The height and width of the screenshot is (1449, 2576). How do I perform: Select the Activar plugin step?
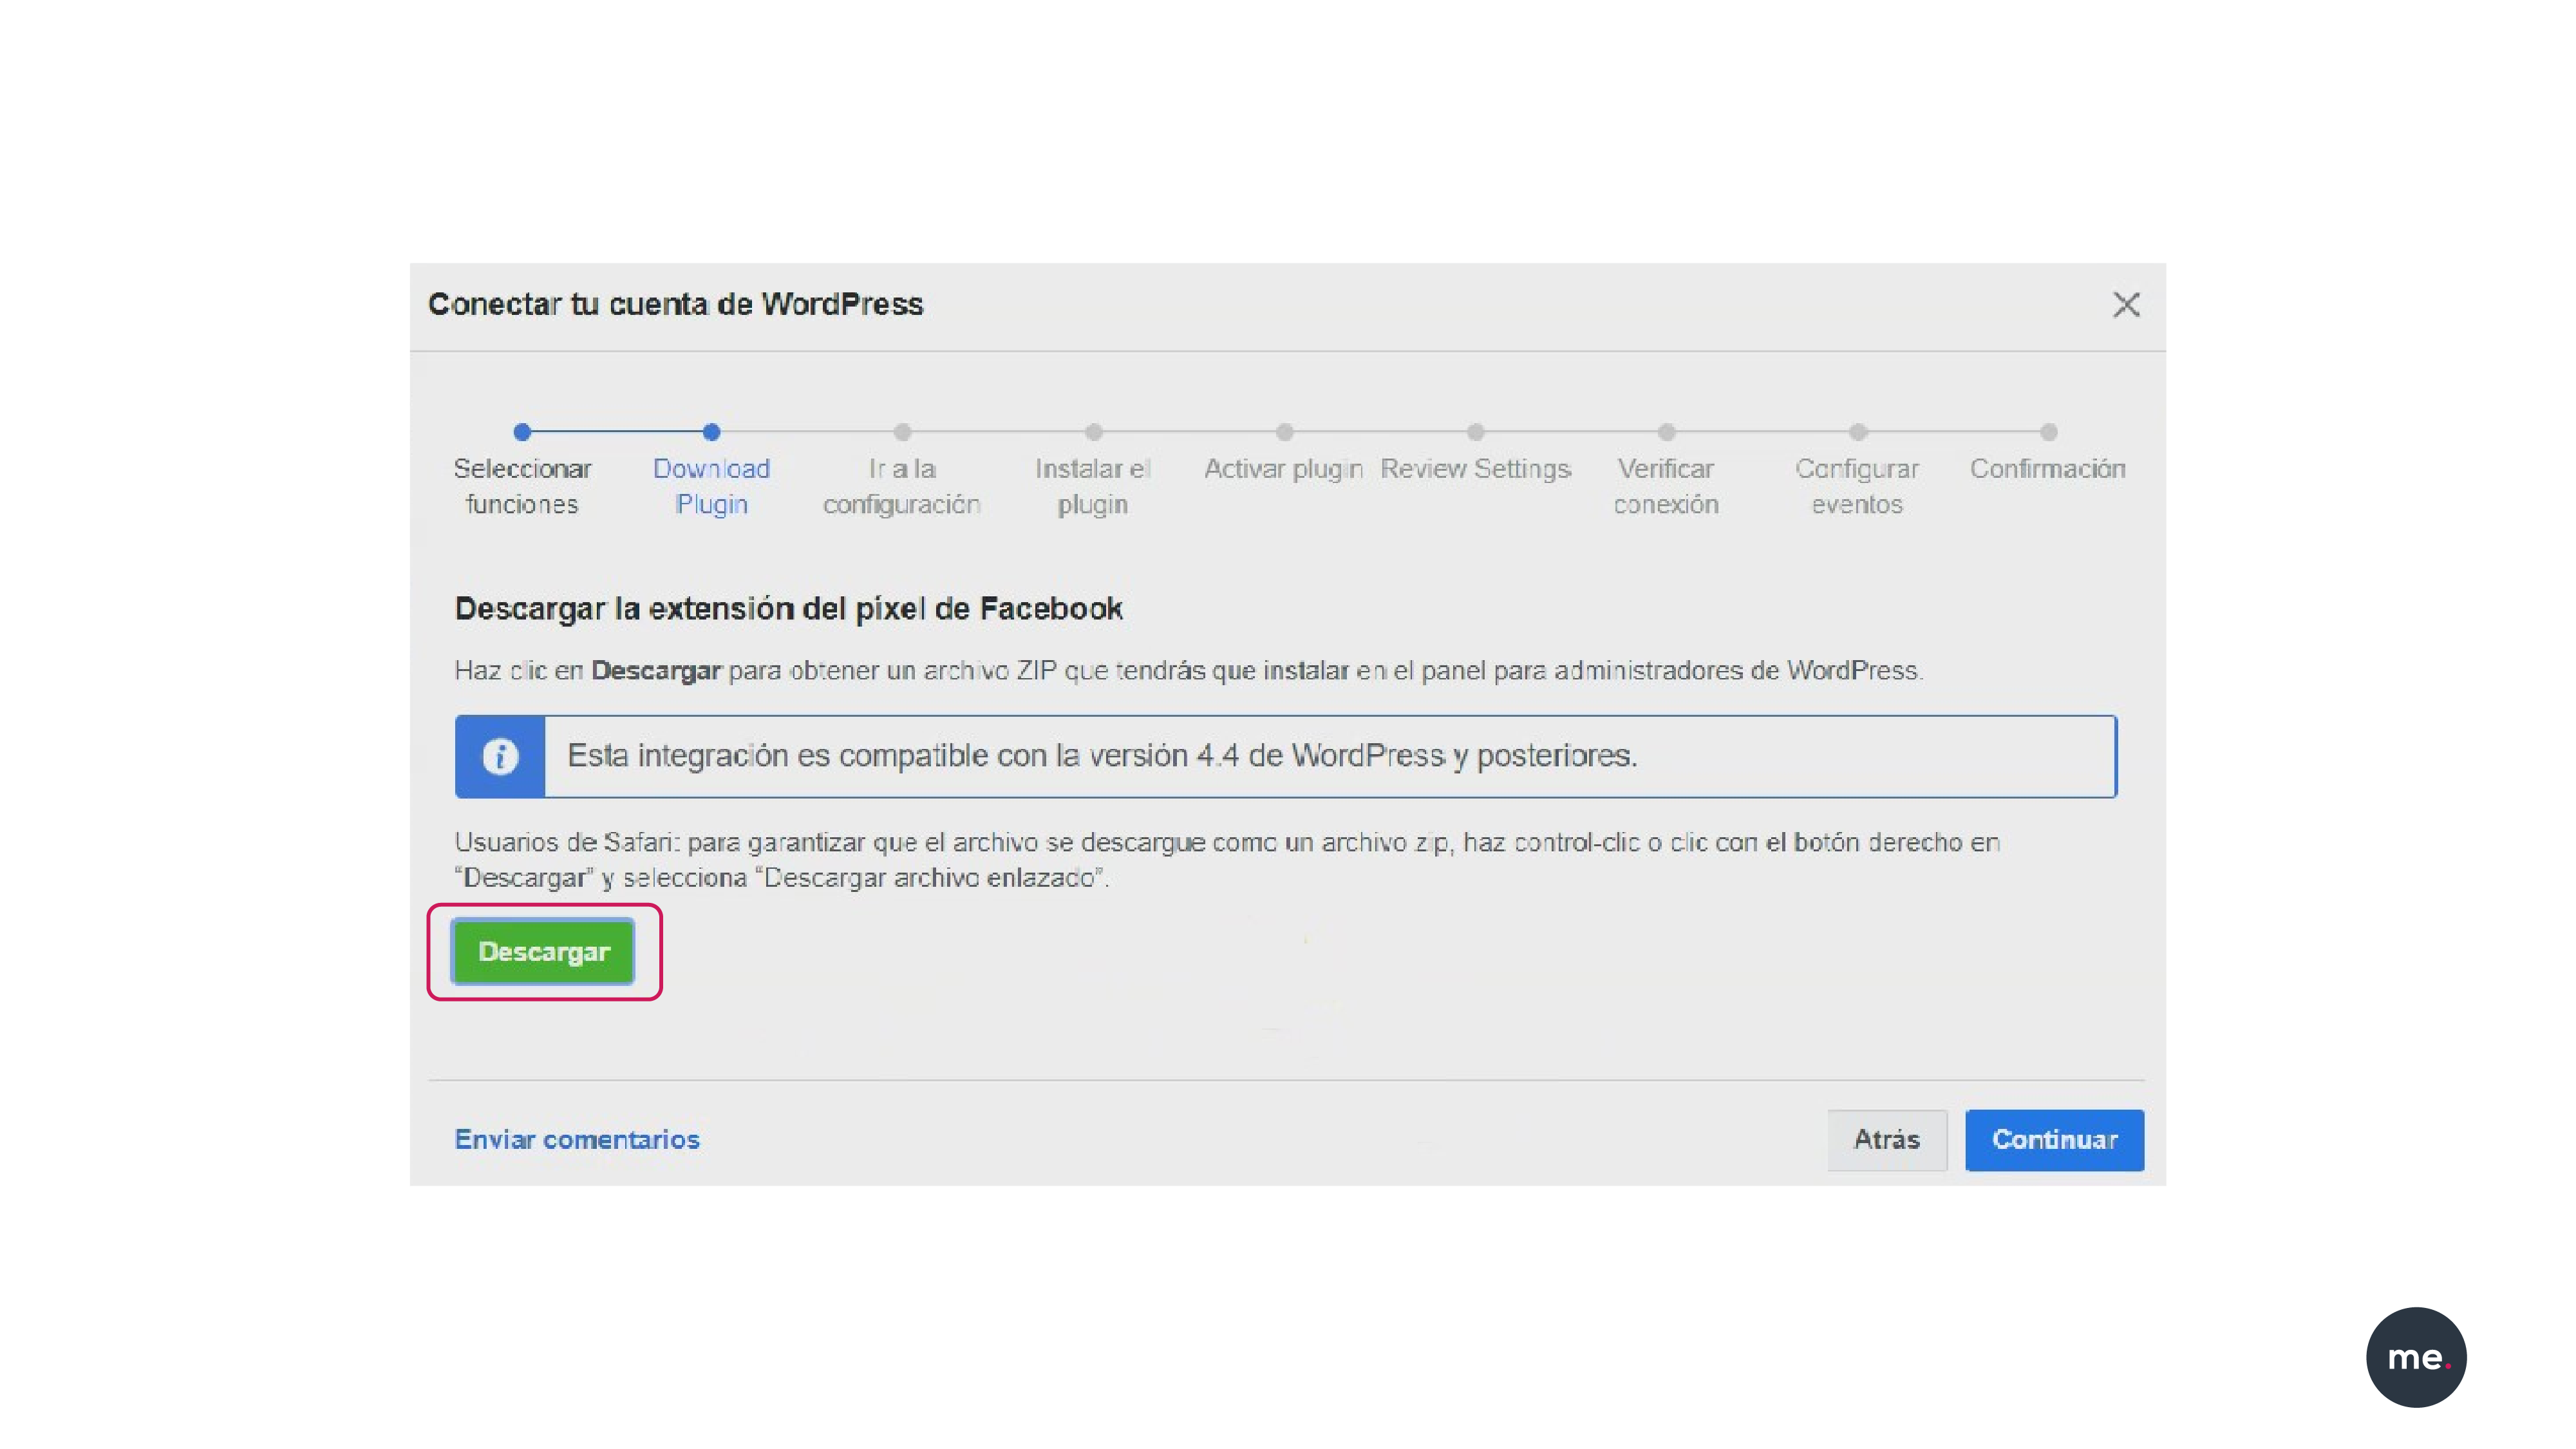pos(1284,468)
